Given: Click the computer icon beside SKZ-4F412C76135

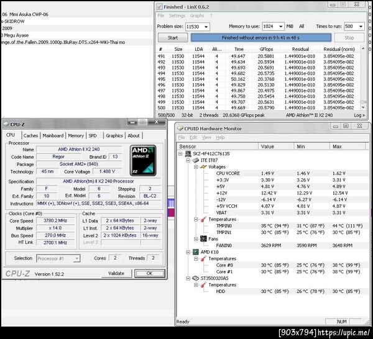Looking at the screenshot, I should [x=188, y=154].
